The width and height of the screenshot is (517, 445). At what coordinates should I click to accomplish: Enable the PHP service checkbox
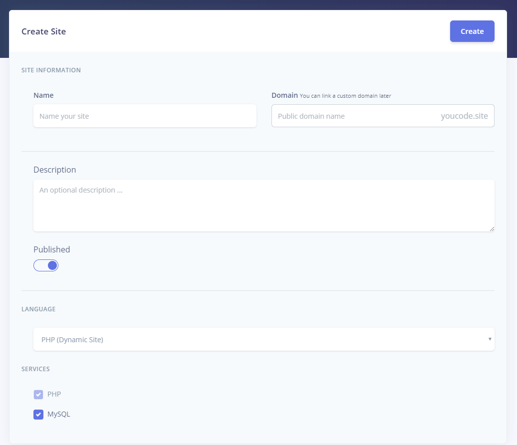[x=38, y=394]
